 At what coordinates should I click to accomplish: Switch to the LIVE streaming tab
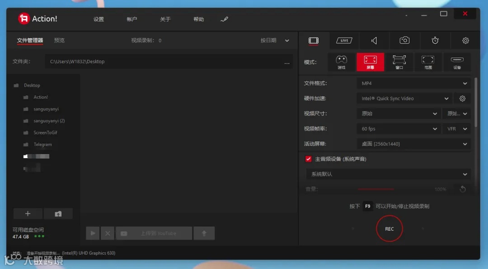pyautogui.click(x=344, y=41)
